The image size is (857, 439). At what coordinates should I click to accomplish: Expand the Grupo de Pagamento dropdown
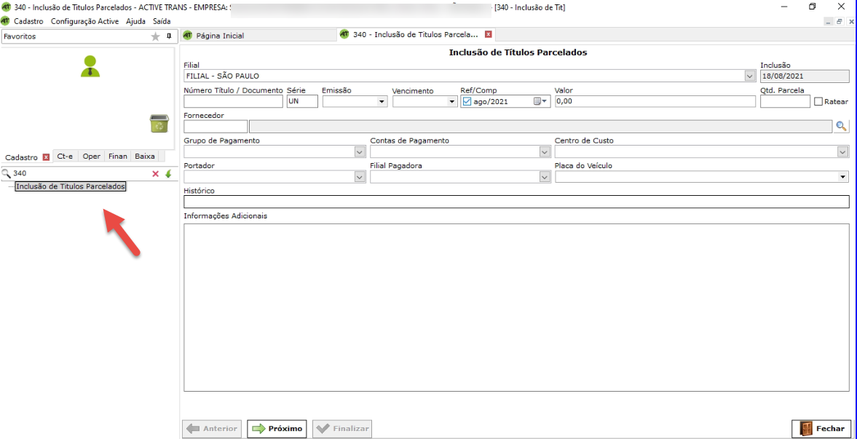(x=359, y=152)
